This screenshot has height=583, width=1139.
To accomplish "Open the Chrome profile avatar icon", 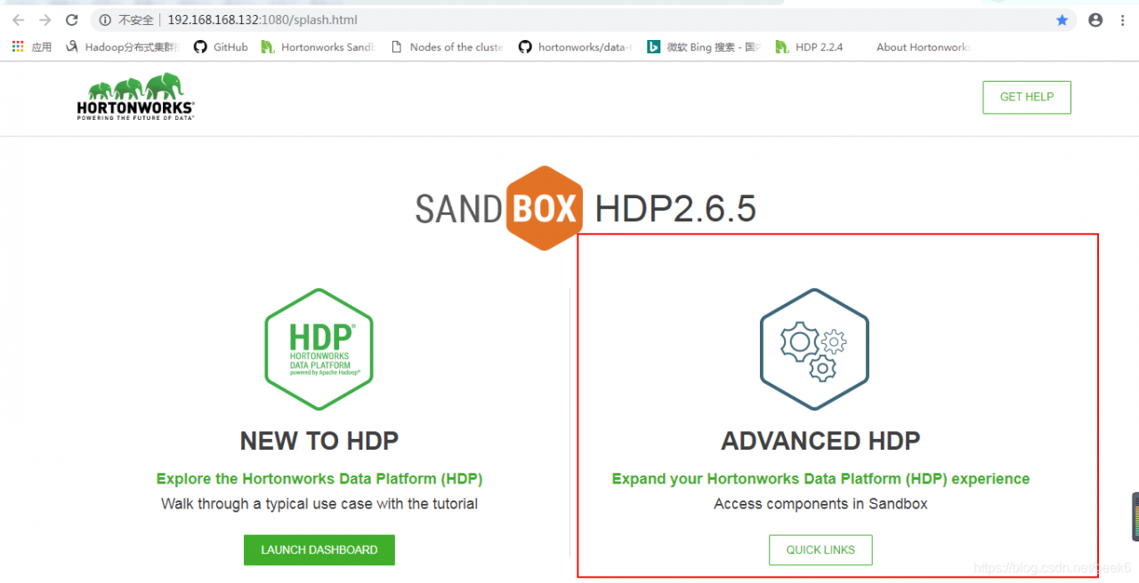I will pyautogui.click(x=1095, y=20).
